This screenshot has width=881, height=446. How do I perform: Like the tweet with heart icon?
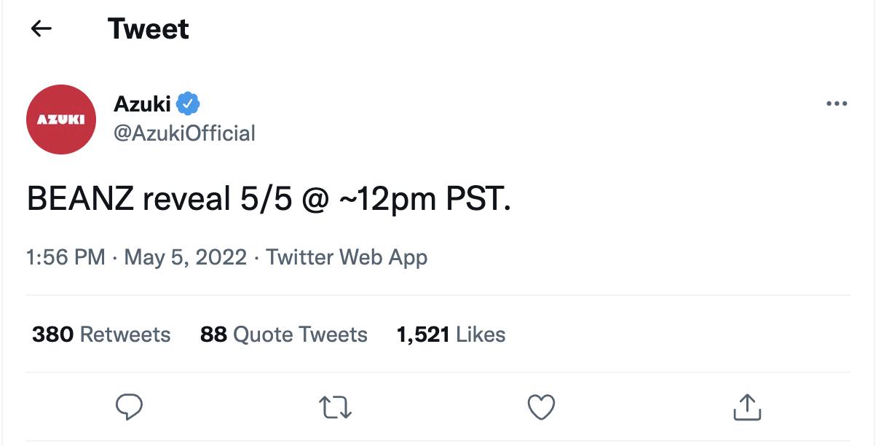click(541, 407)
